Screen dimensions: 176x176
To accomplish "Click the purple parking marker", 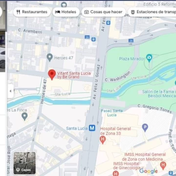I will (145, 128).
